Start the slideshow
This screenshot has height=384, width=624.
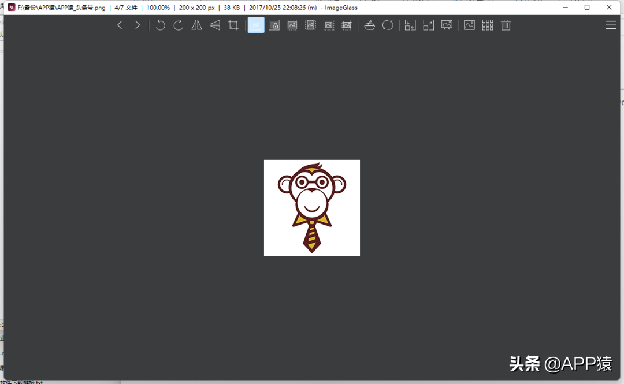tap(447, 25)
